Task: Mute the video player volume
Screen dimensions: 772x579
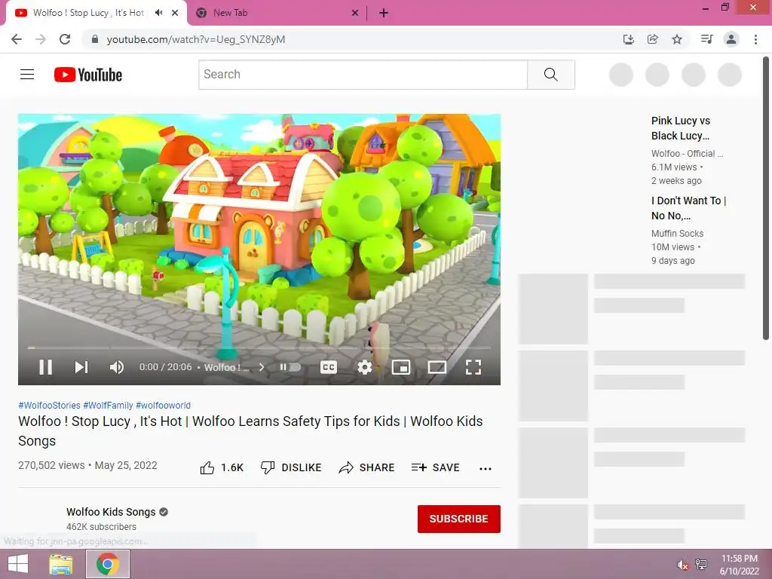Action: (x=117, y=367)
